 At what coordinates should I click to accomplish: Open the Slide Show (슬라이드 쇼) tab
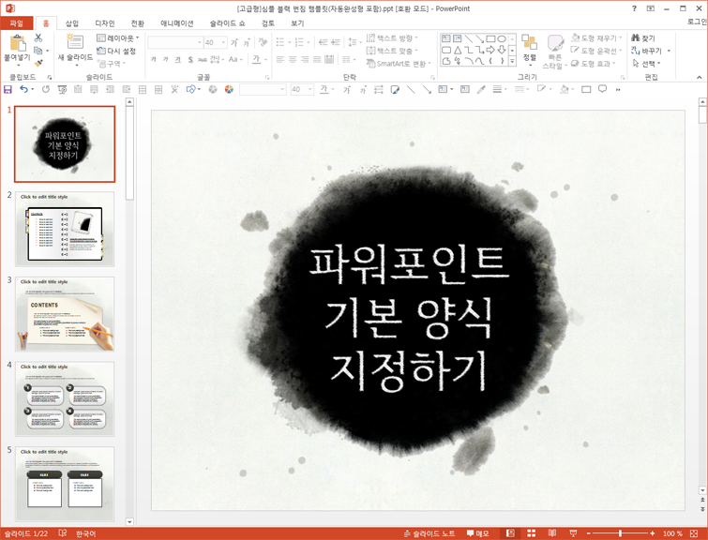(x=228, y=23)
